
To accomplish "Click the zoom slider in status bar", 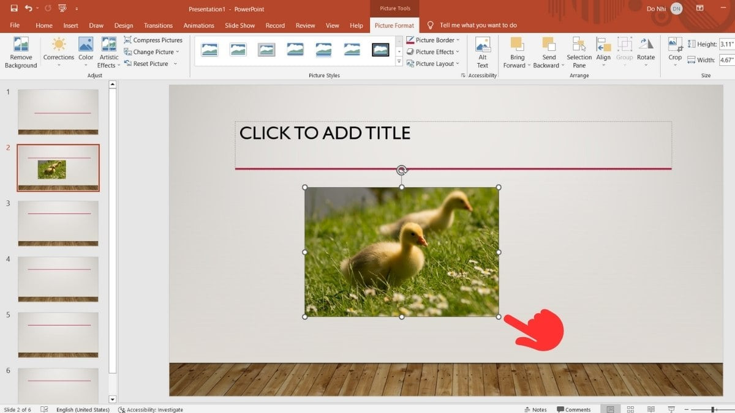I will tap(712, 409).
